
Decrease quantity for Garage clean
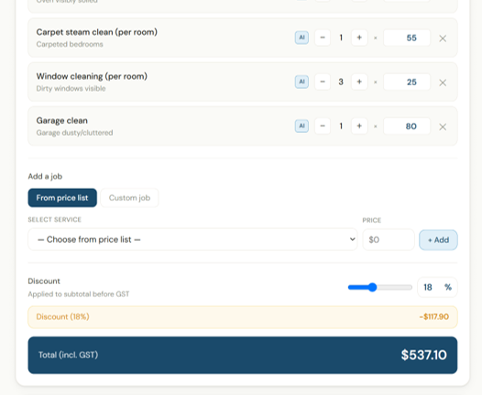click(x=323, y=126)
